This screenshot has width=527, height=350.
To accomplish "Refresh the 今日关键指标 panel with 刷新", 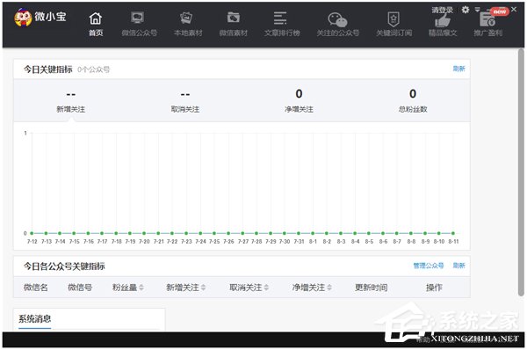I will coord(458,69).
